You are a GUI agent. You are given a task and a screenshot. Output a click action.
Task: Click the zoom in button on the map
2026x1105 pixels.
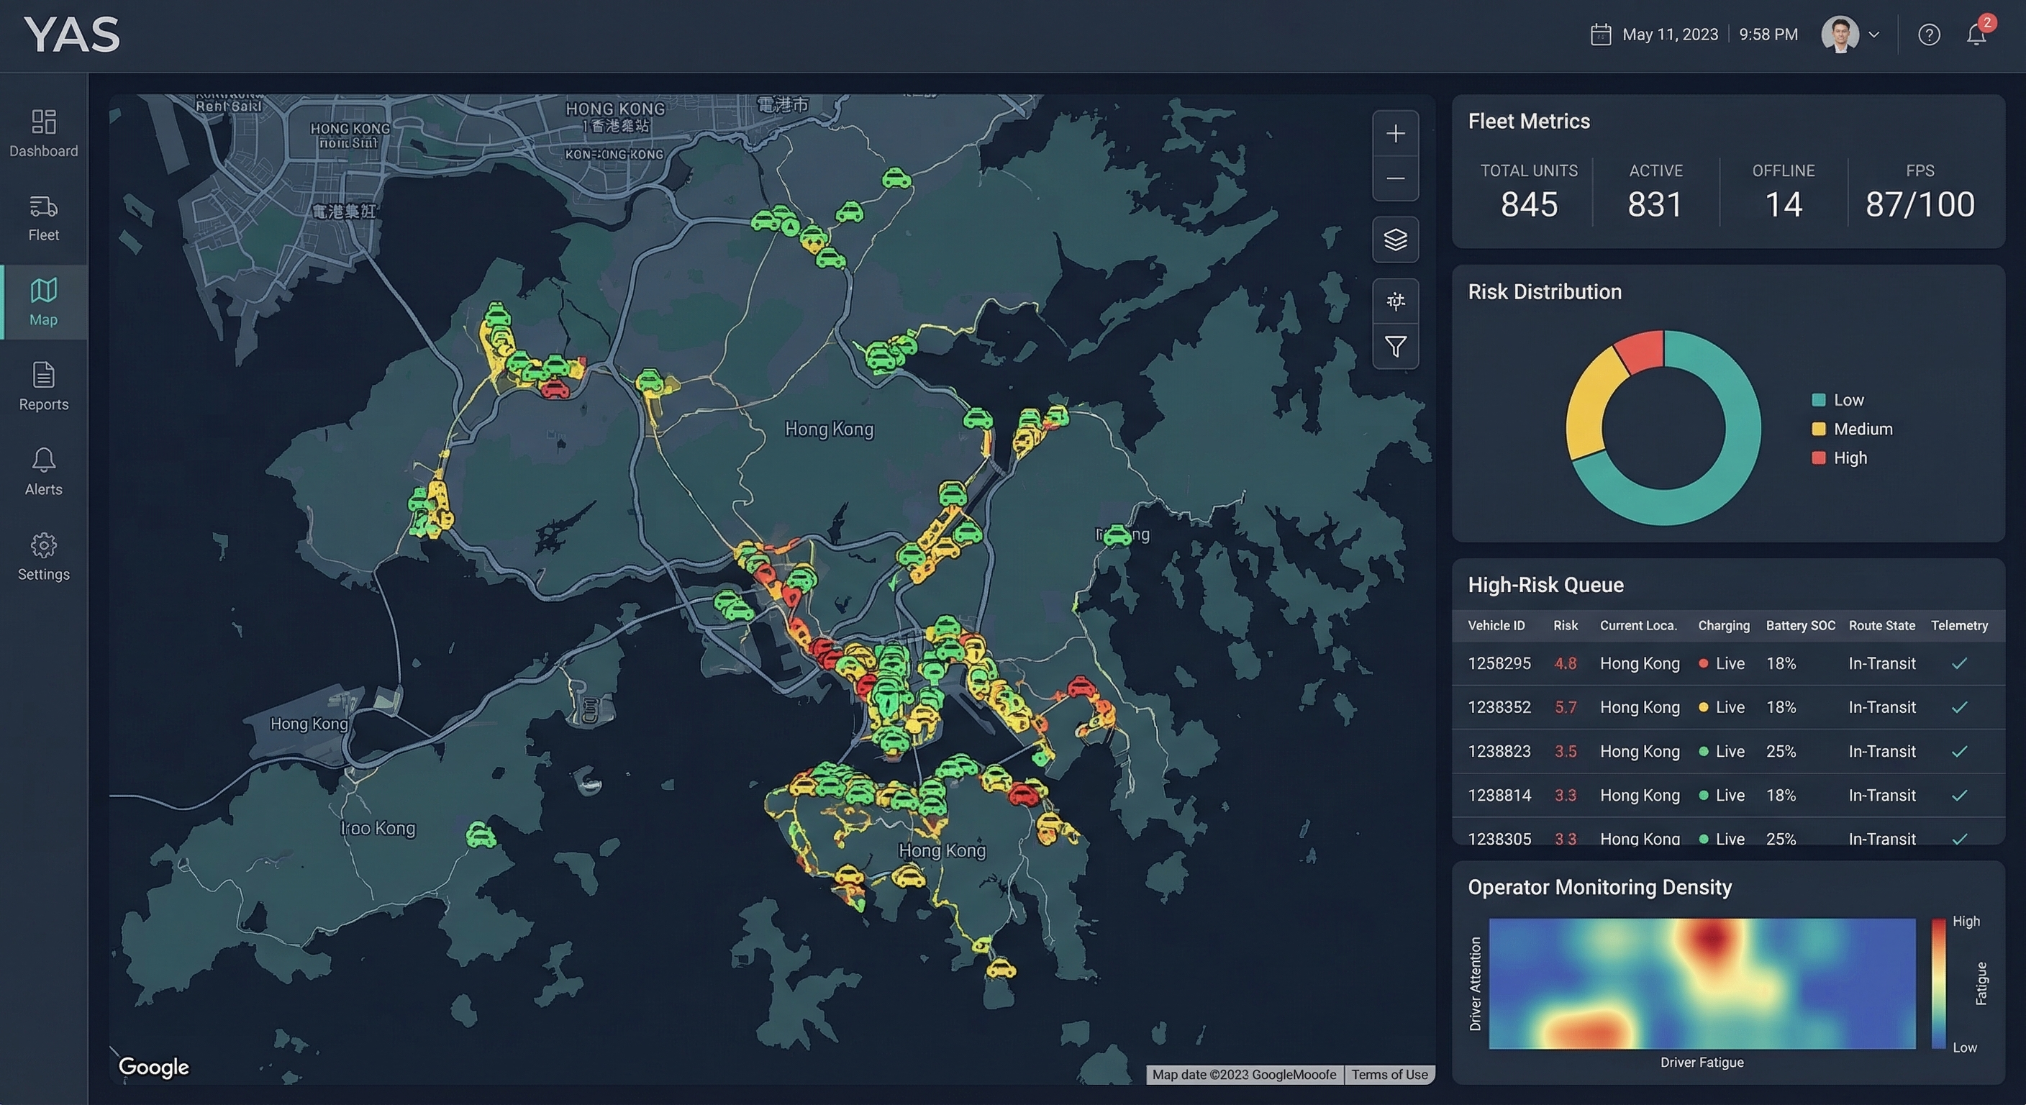[1395, 133]
